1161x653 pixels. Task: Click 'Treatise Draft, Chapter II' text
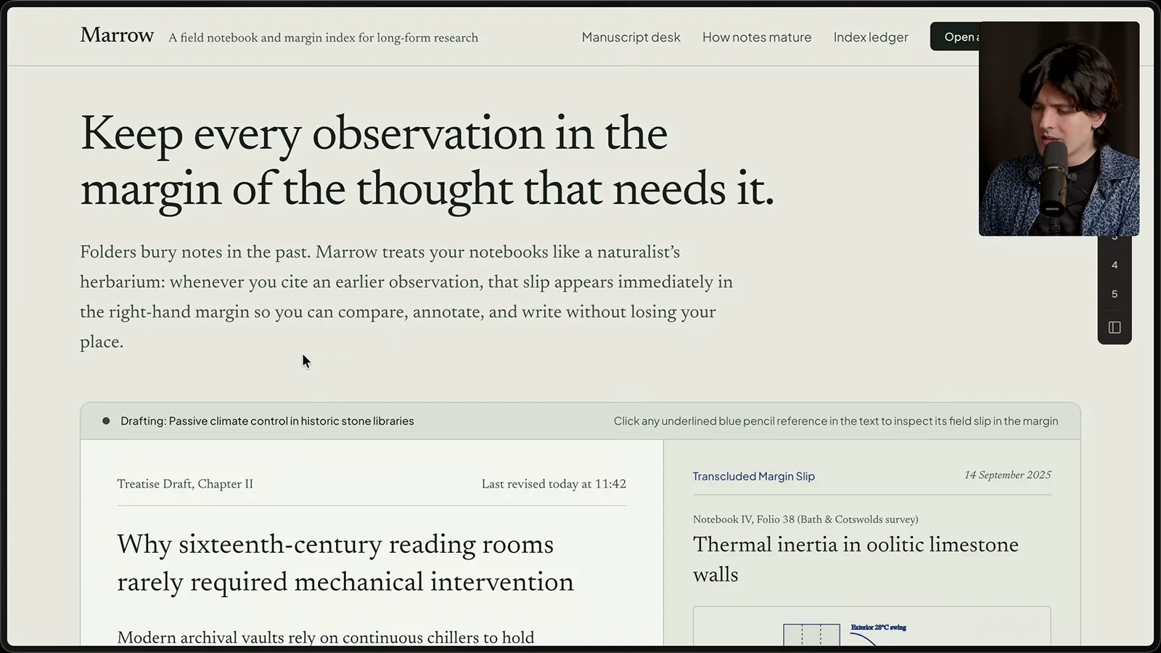pyautogui.click(x=185, y=484)
